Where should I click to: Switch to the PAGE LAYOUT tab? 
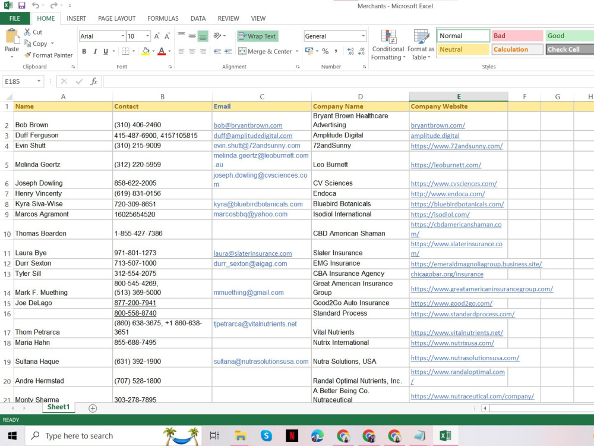pyautogui.click(x=116, y=18)
